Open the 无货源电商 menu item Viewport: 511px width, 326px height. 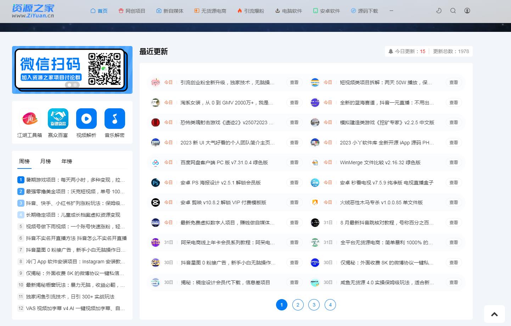pos(210,11)
